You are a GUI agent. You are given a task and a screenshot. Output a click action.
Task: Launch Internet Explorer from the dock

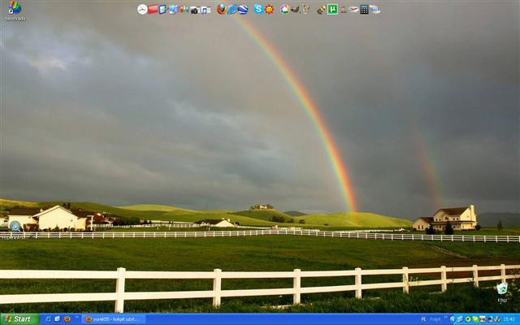point(232,9)
